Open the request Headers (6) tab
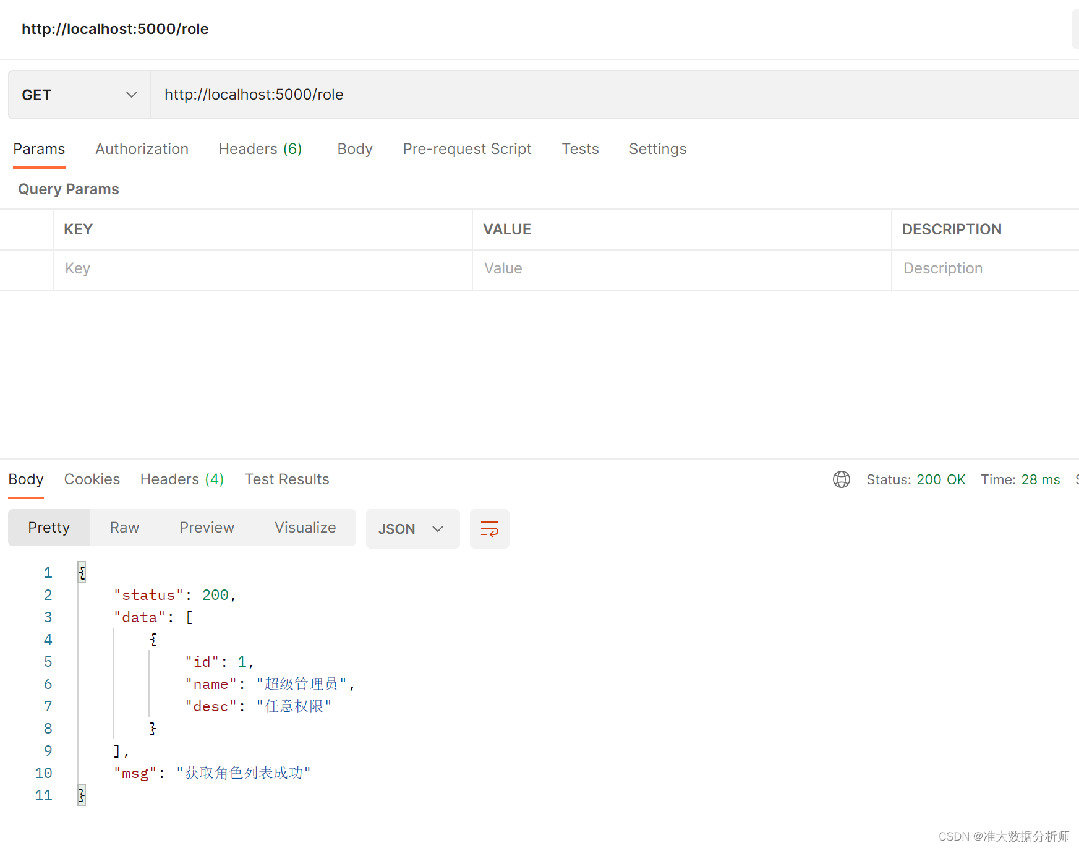Image resolution: width=1079 pixels, height=848 pixels. pos(260,149)
